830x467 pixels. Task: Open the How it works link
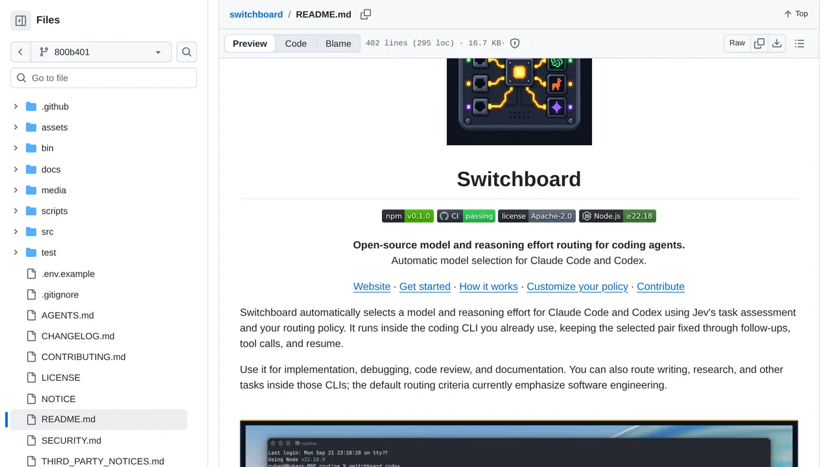[x=488, y=287]
